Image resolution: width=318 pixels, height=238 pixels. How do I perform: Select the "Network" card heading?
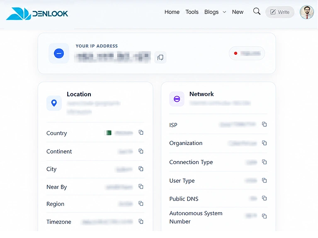(201, 94)
